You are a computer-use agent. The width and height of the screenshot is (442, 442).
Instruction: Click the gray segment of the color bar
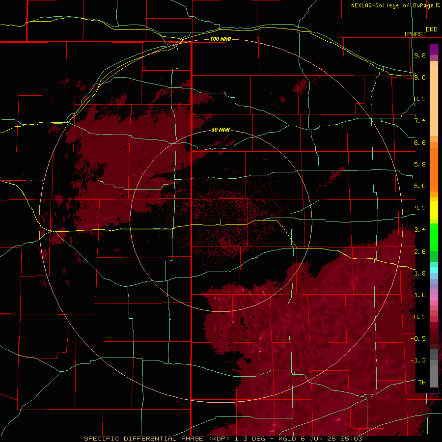tap(434, 373)
